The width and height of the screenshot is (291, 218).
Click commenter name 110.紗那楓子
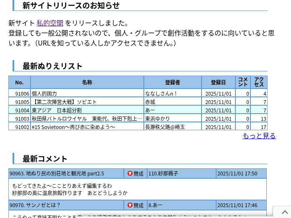click(x=163, y=174)
